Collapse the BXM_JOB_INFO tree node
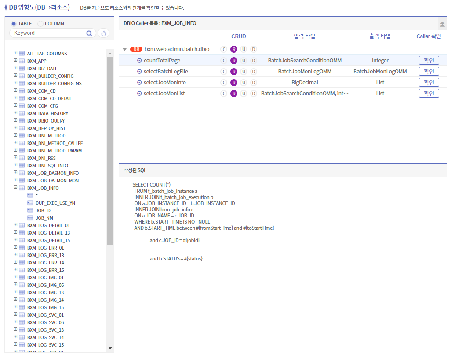The image size is (451, 358). pyautogui.click(x=15, y=187)
